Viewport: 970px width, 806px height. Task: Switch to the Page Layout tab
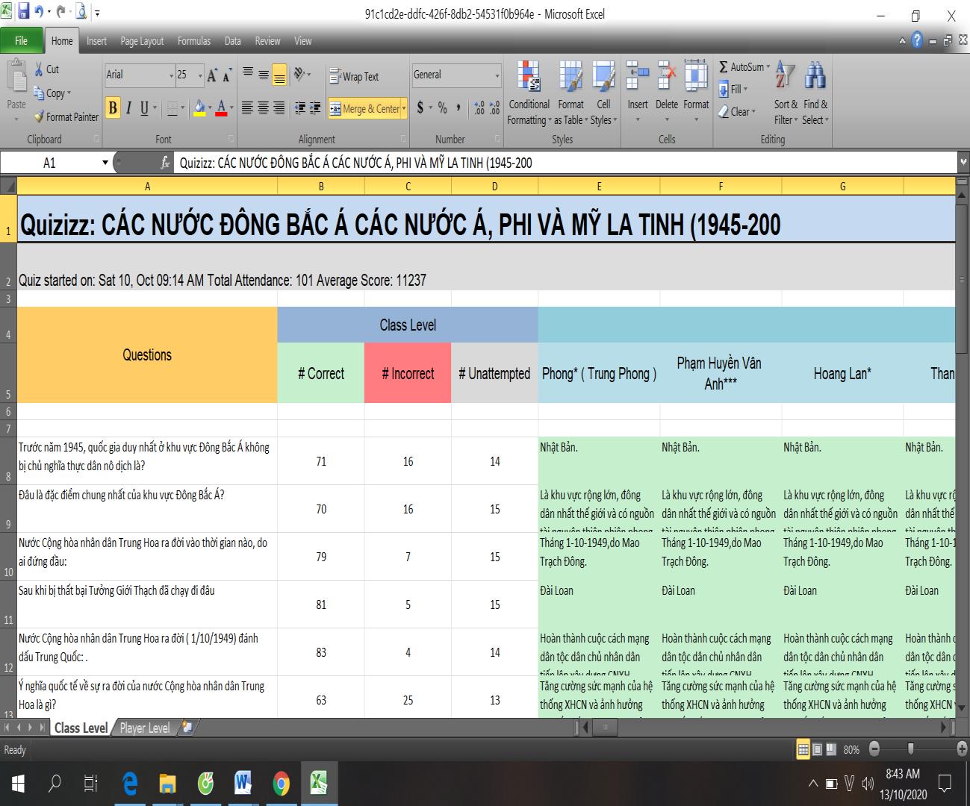(x=142, y=41)
